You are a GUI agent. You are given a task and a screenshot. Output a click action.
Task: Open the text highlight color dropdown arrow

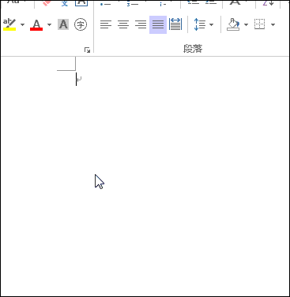(22, 24)
